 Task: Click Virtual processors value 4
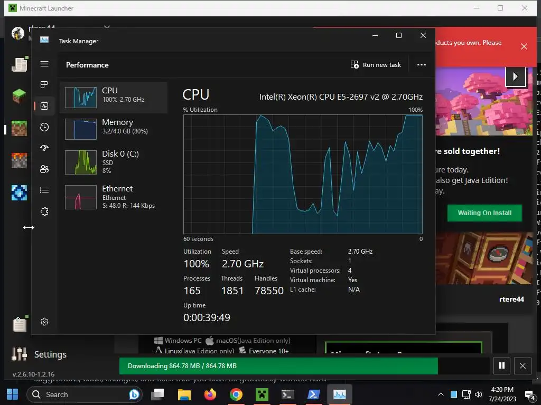pos(350,271)
